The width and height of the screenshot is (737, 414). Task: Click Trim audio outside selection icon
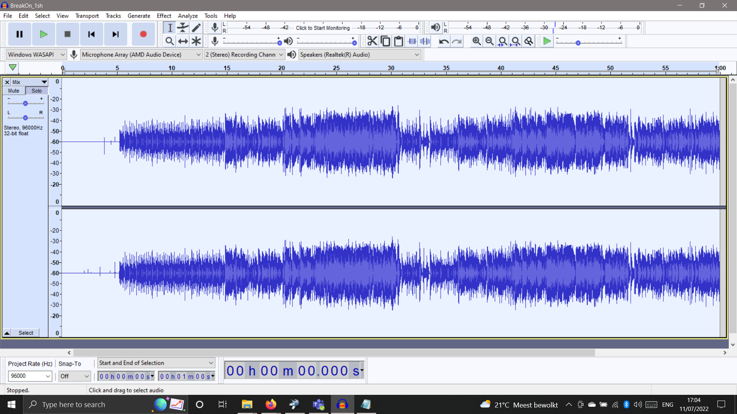coord(412,41)
